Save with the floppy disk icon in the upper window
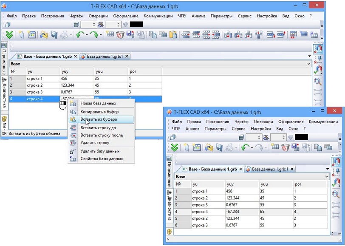The height and width of the screenshot is (246, 345). 54,35
